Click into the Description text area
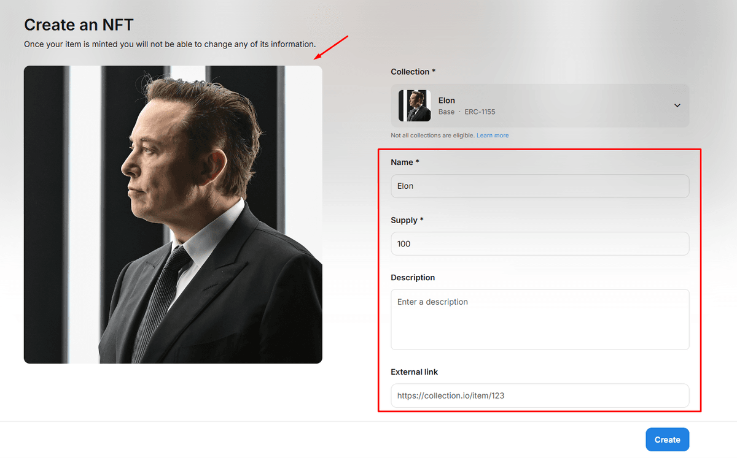Screen dimensions: 737x458 point(540,319)
